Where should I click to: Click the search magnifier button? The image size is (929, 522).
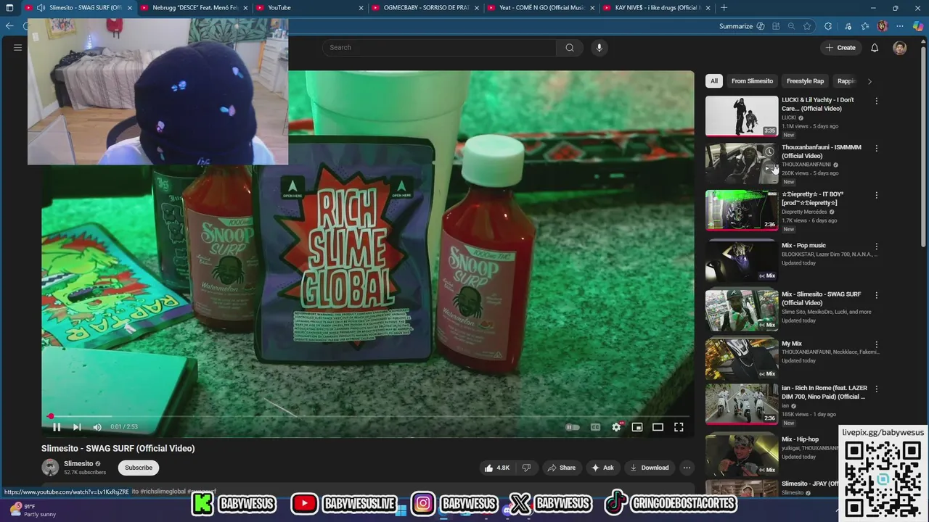coord(570,48)
